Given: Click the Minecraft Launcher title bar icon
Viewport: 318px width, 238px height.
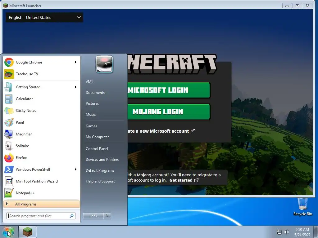Looking at the screenshot, I should coord(6,6).
